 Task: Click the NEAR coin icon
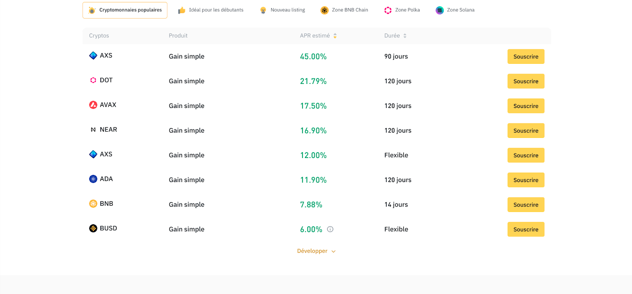[x=93, y=130]
